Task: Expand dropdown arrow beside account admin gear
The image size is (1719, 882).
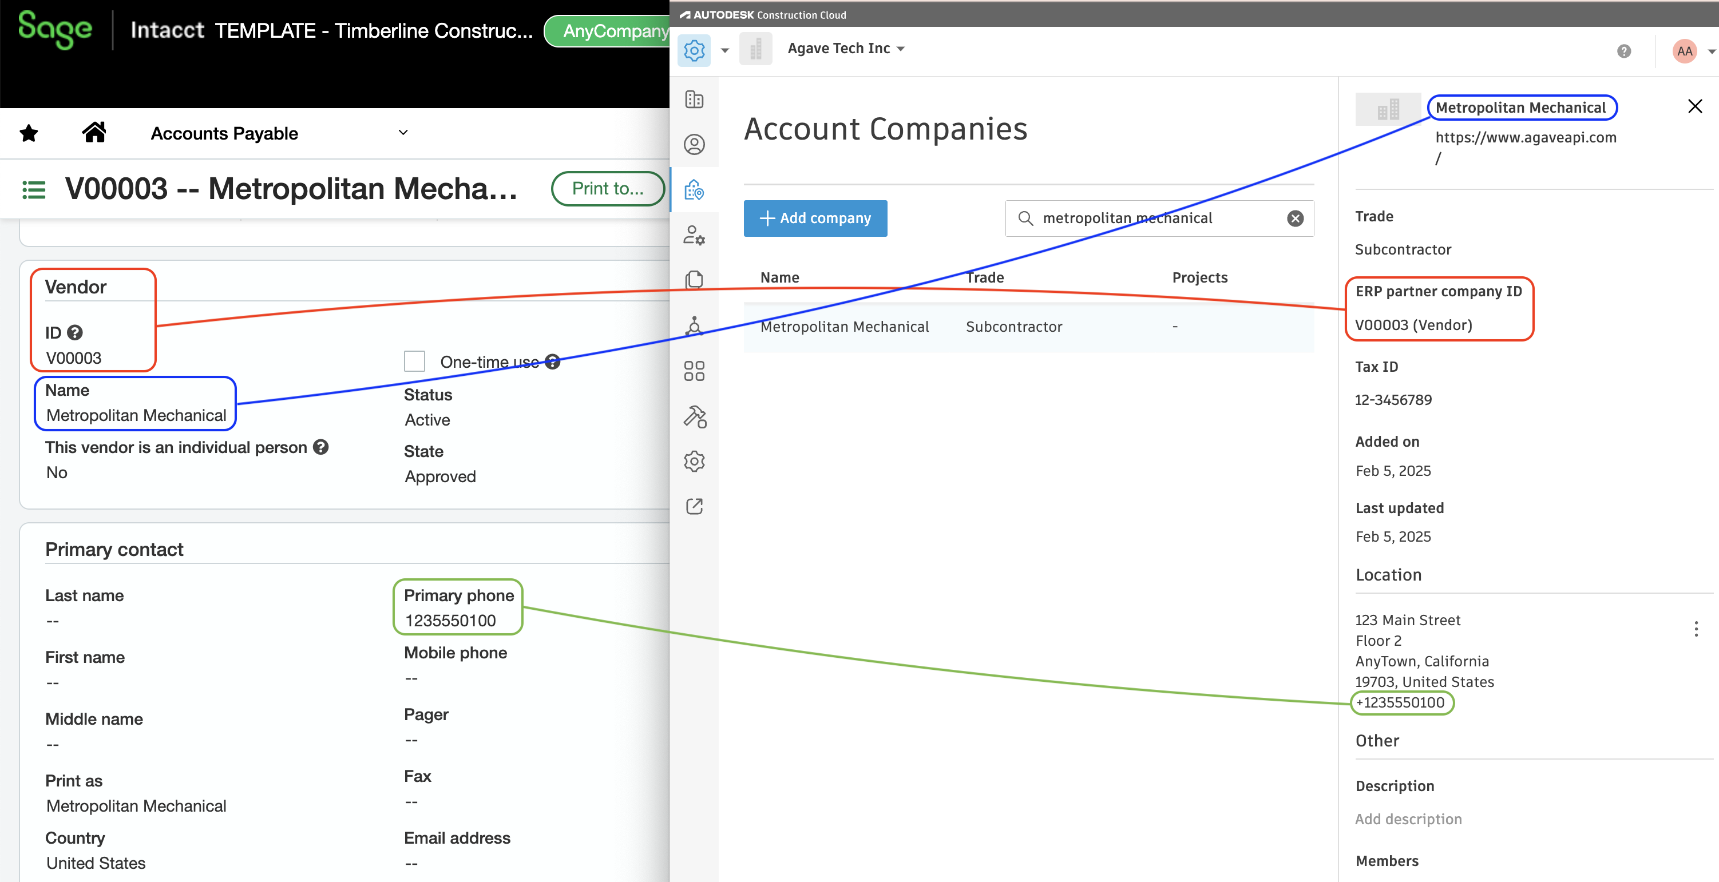Action: pos(724,51)
